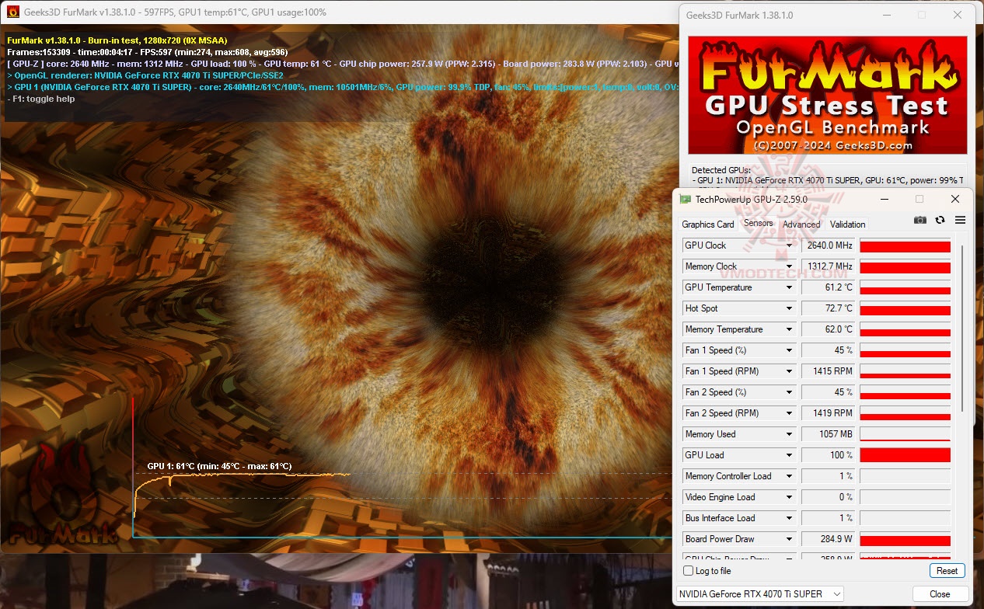Click the Board Power Draw value 284.9 W
This screenshot has width=984, height=609.
tap(828, 539)
